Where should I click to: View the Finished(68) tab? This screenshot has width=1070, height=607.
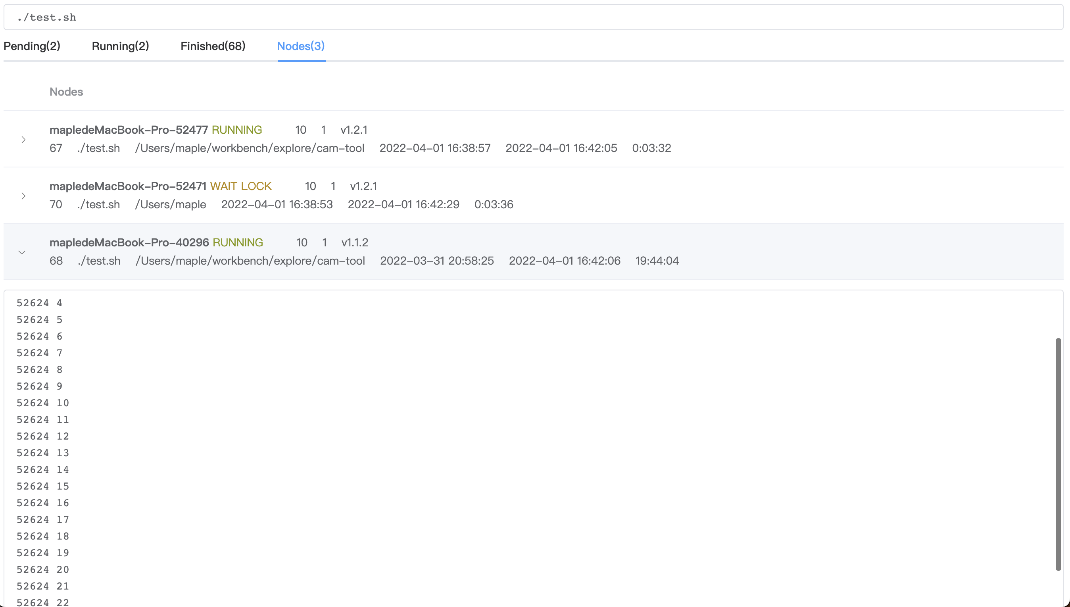pos(213,46)
